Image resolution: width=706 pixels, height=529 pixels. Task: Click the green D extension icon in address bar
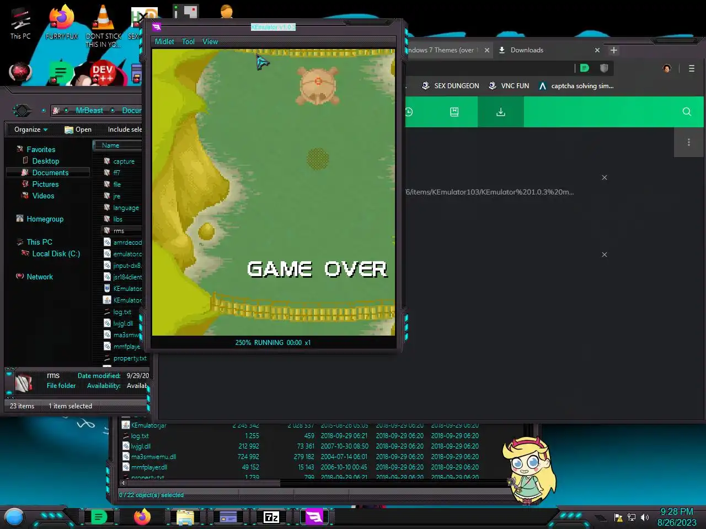(585, 68)
